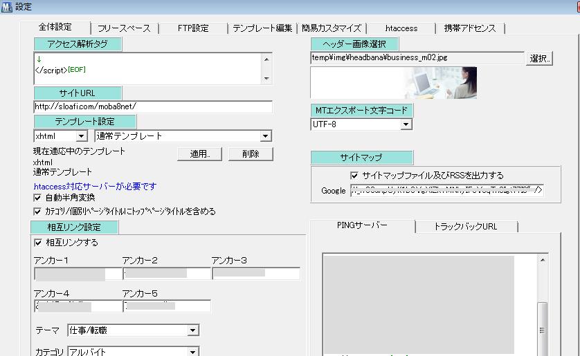Image resolution: width=580 pixels, height=356 pixels.
Task: Open the フリースペース tab
Action: pos(125,28)
